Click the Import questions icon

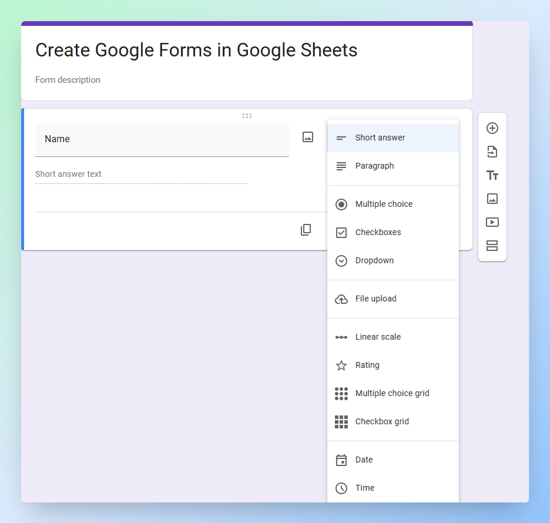[x=492, y=152]
